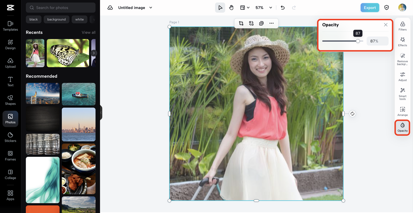Open more options in floating toolbar
This screenshot has height=213, width=413.
click(271, 23)
